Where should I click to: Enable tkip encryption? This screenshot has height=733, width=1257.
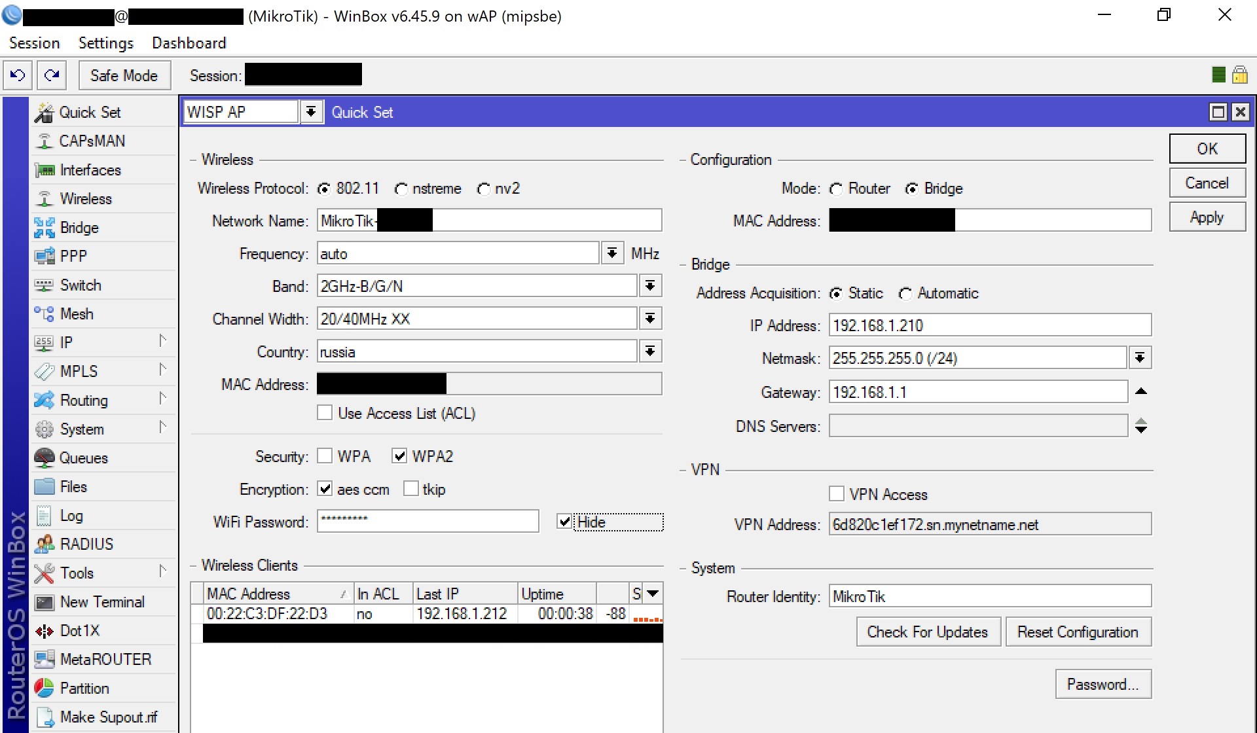click(x=411, y=489)
